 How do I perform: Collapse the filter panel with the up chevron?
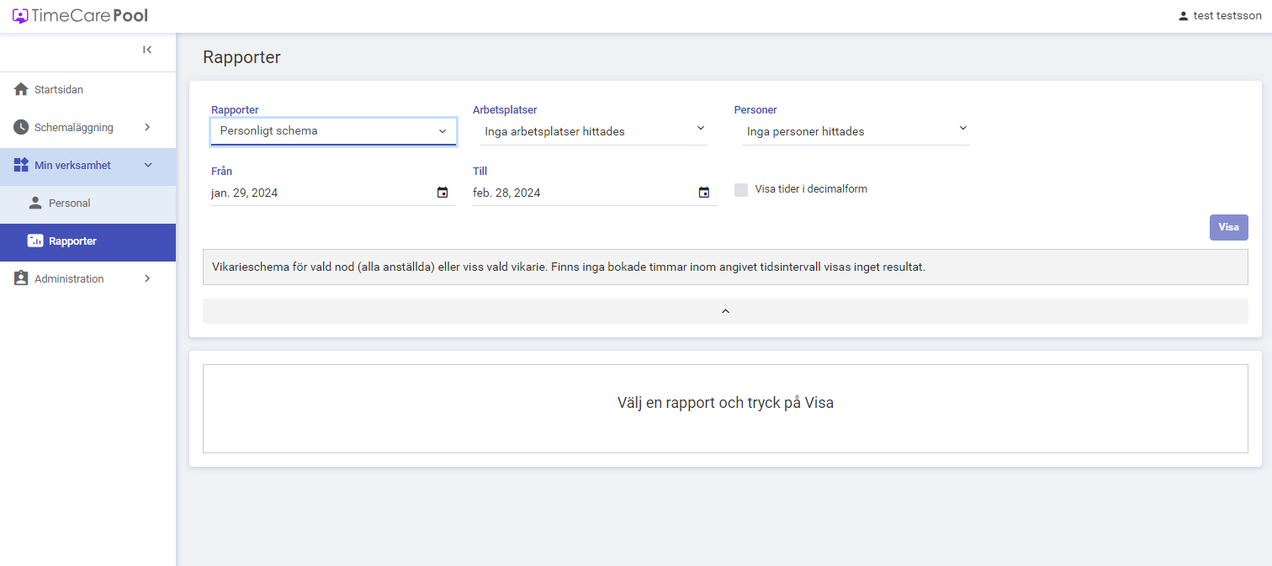(x=725, y=311)
